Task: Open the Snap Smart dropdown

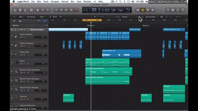Action: tap(130, 17)
